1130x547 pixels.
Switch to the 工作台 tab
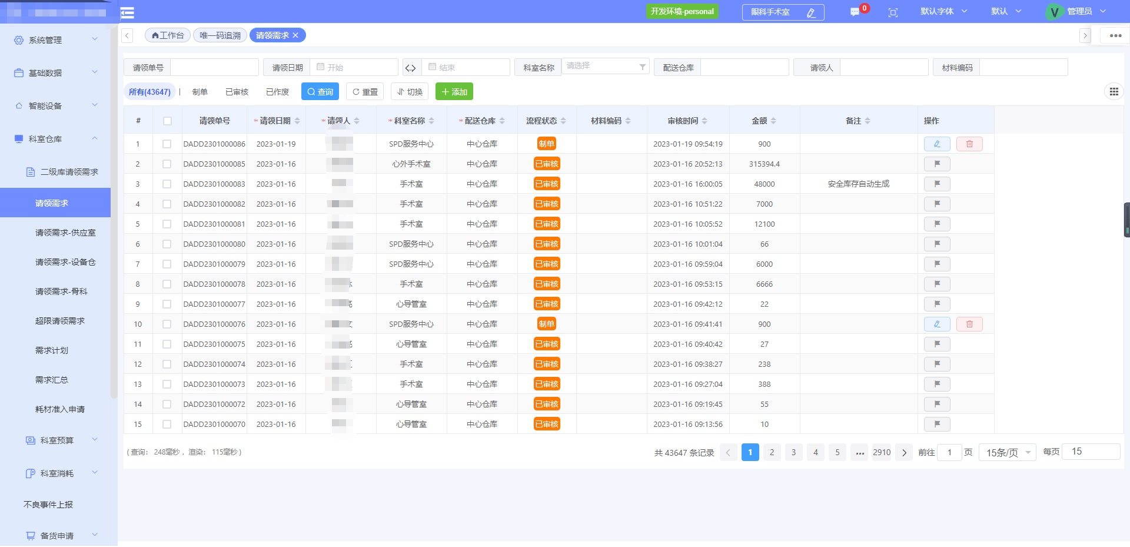tap(168, 35)
